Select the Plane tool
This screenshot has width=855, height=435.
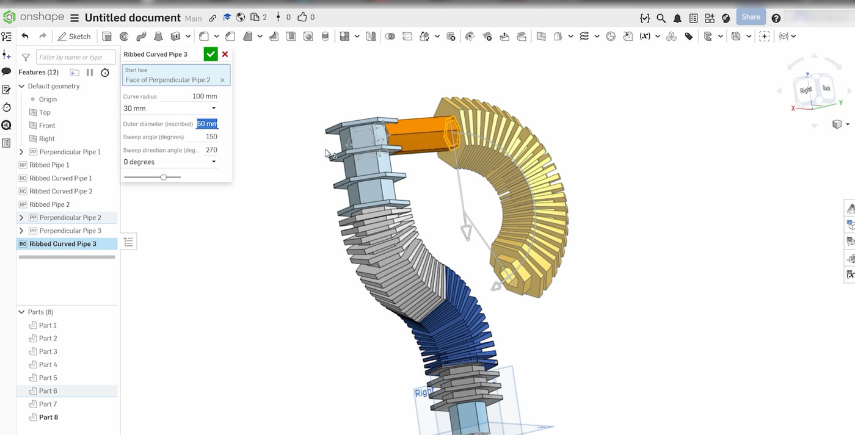coord(541,36)
